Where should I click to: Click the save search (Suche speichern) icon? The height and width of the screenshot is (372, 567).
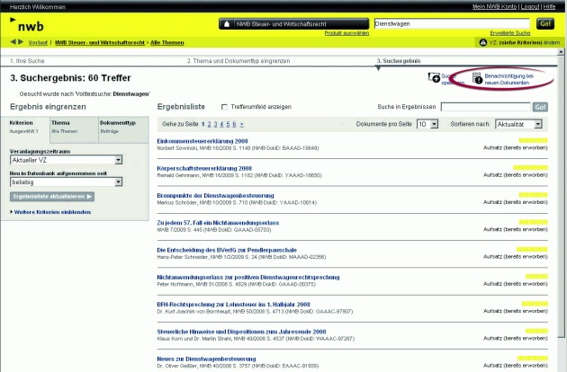tap(436, 78)
